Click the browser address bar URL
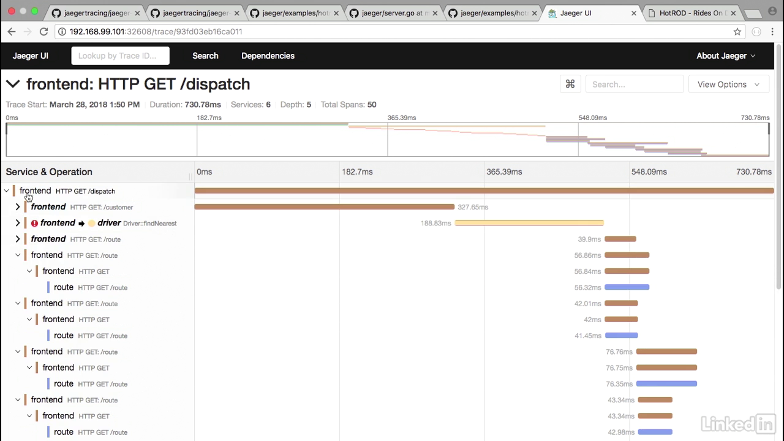 [x=156, y=31]
